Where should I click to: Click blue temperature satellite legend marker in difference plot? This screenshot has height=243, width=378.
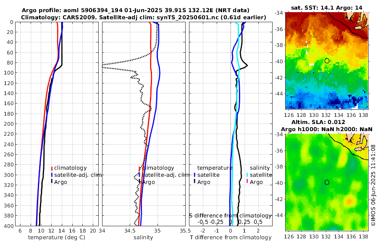[x=194, y=175]
